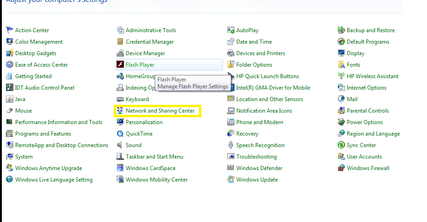Viewport: 427px width, 222px height.
Task: Open Region and Language settings
Action: [x=373, y=134]
